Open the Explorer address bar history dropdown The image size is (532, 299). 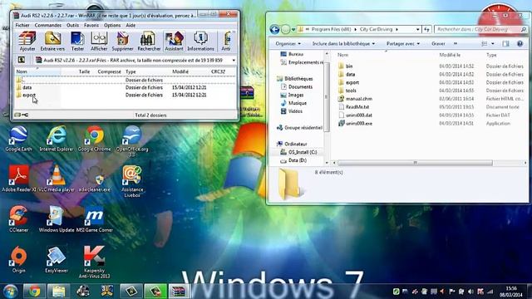tap(417, 30)
